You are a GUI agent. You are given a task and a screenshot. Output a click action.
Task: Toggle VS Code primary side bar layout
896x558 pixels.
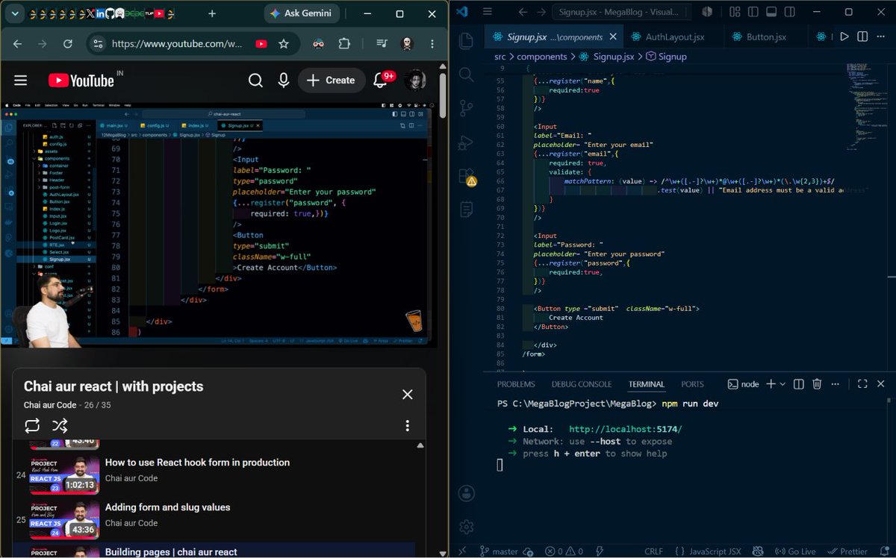(x=754, y=12)
